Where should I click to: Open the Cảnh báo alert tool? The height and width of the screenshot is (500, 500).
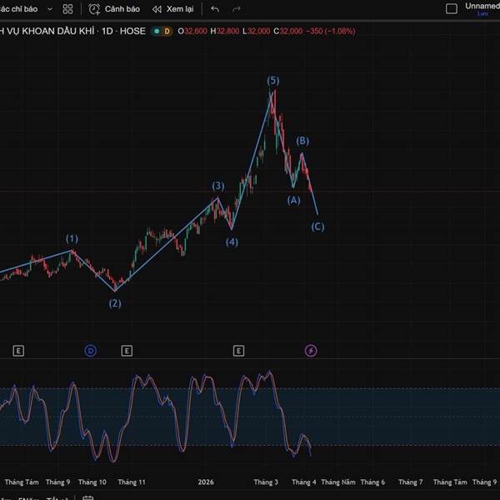[x=114, y=9]
